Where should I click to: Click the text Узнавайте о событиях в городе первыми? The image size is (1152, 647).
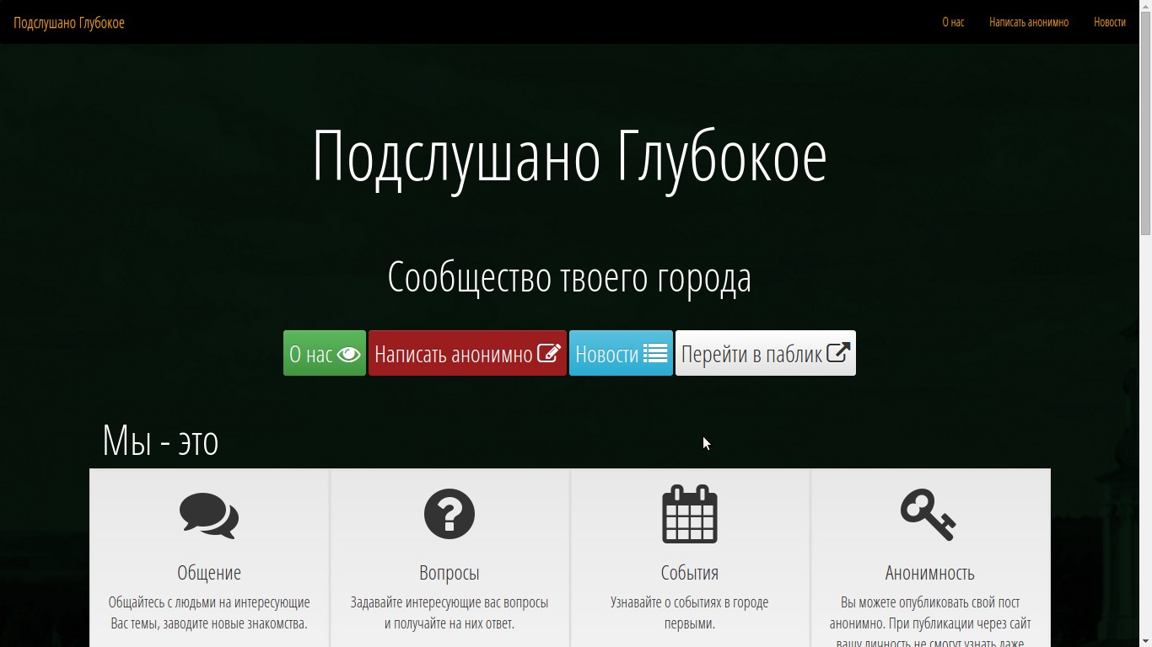(690, 613)
